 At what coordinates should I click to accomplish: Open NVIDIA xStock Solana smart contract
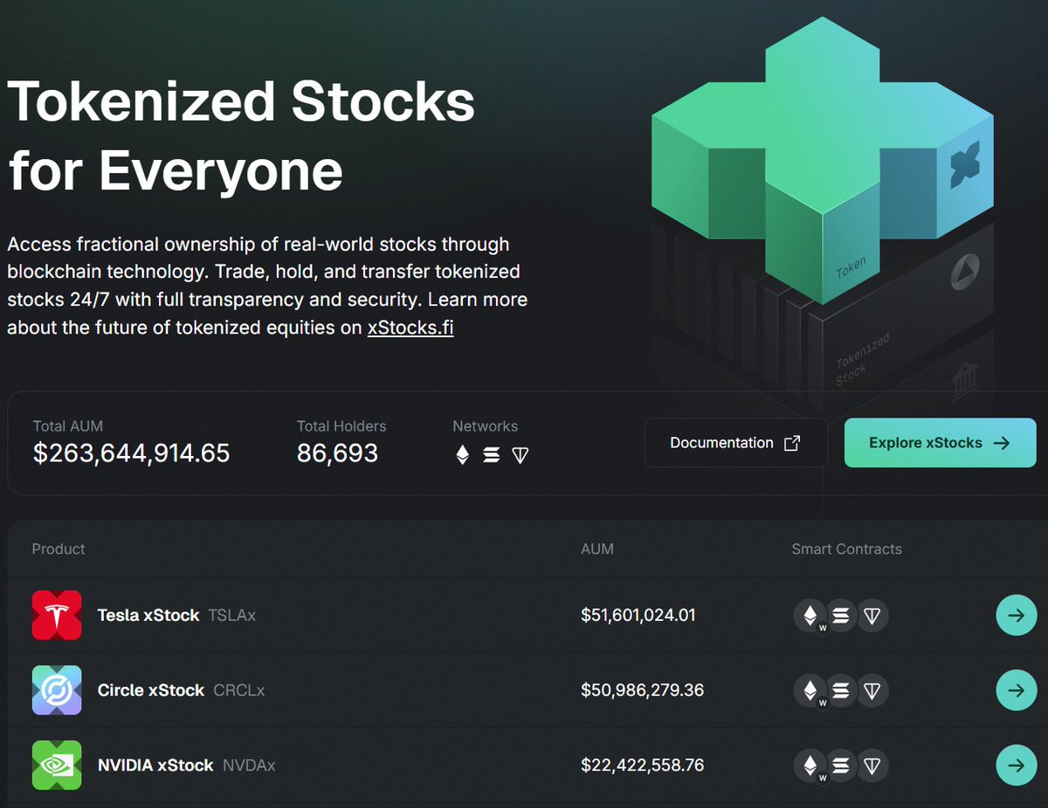click(841, 766)
